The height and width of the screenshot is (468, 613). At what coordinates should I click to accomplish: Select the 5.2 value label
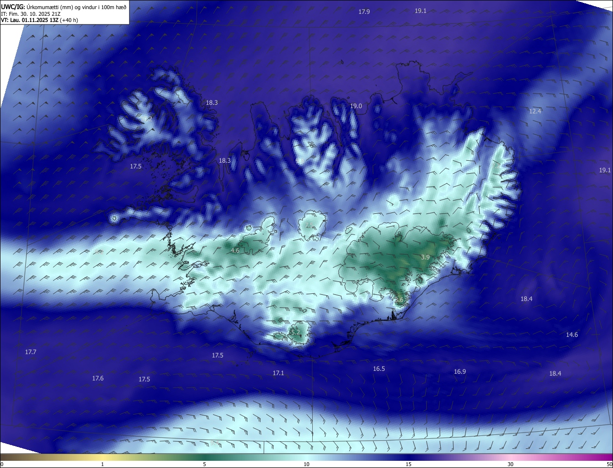pos(295,332)
